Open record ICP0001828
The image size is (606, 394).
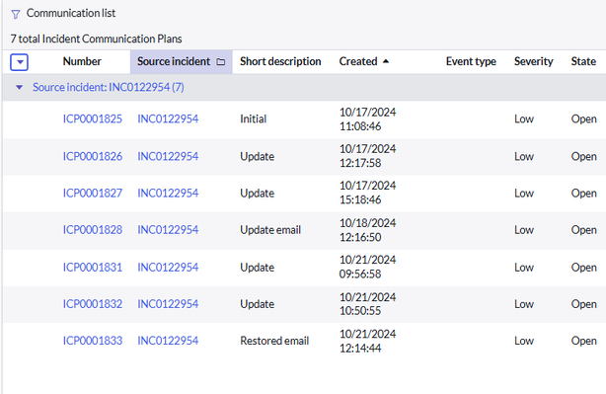click(93, 230)
